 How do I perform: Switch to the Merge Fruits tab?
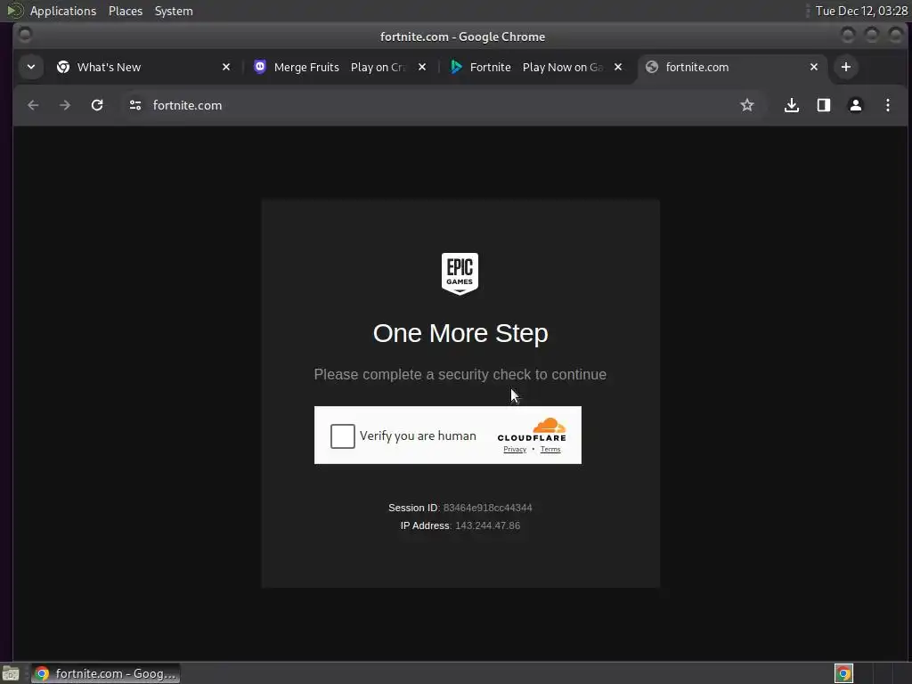pos(340,67)
